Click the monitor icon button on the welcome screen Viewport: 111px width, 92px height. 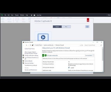coord(87,27)
